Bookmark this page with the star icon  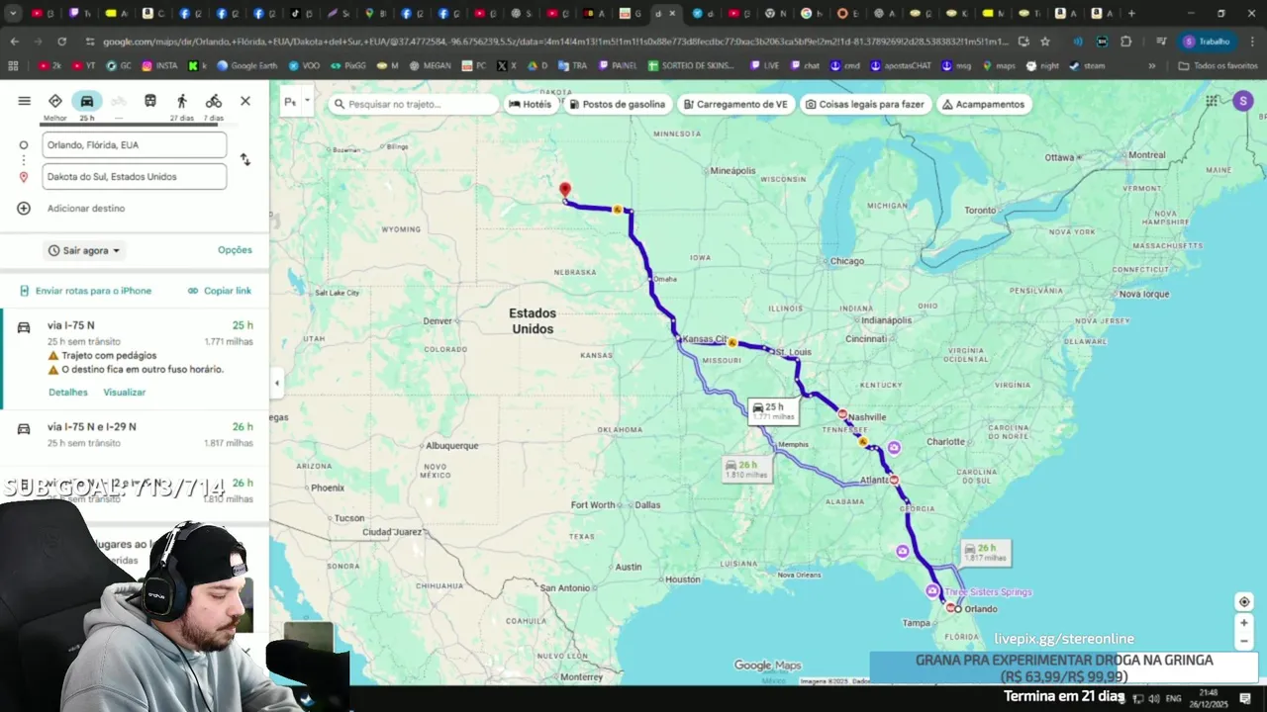(1044, 42)
